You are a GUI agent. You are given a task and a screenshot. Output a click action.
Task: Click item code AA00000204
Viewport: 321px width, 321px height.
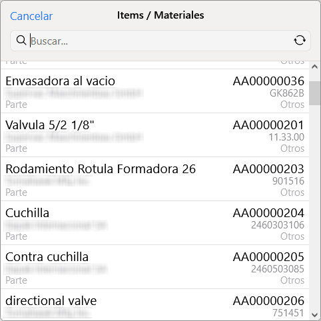[x=268, y=213]
